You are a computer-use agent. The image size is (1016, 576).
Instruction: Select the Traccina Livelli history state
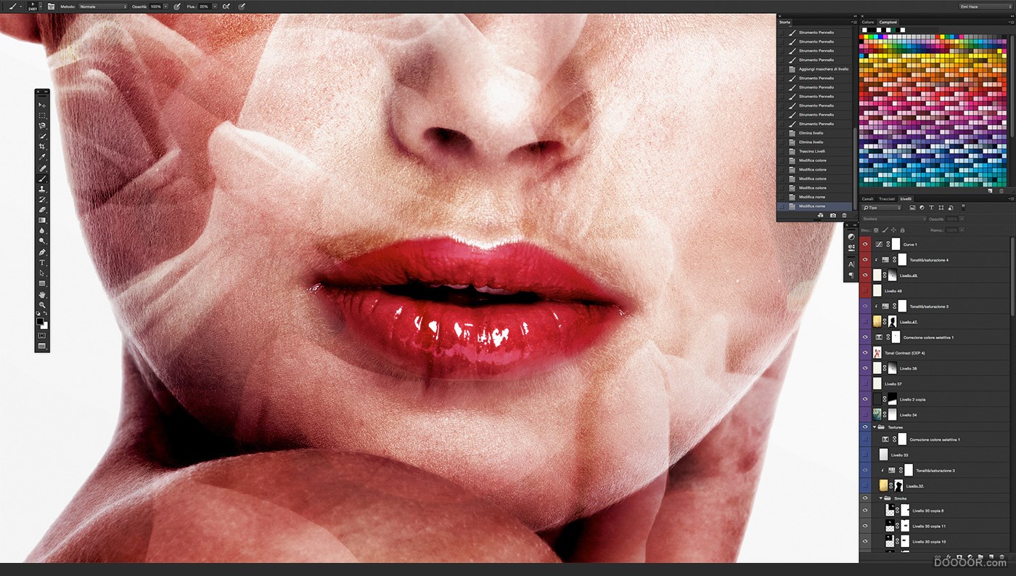(815, 151)
